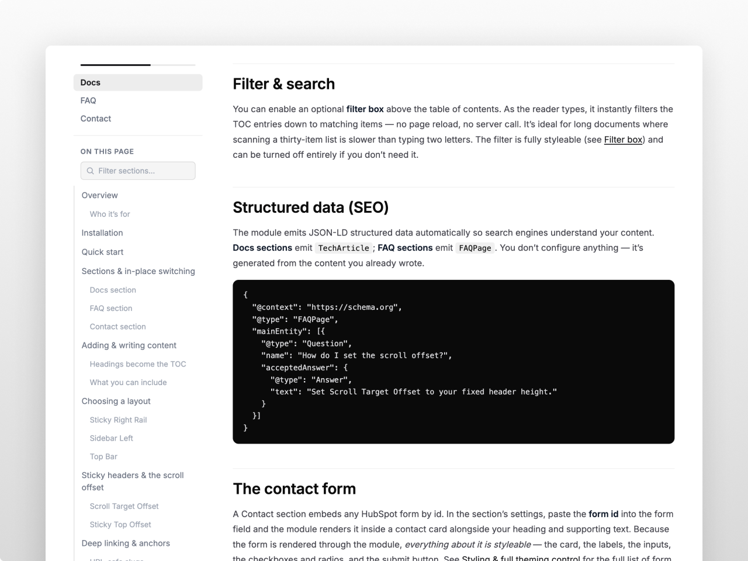Navigate to Quick start section
The image size is (748, 561).
[102, 252]
